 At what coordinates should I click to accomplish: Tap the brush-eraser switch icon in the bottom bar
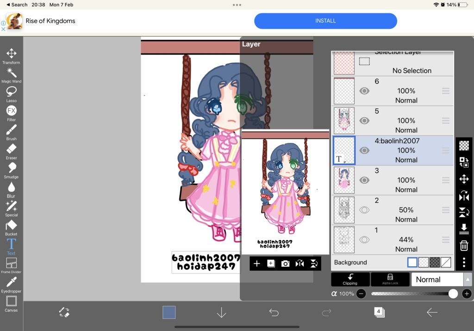pos(64,312)
